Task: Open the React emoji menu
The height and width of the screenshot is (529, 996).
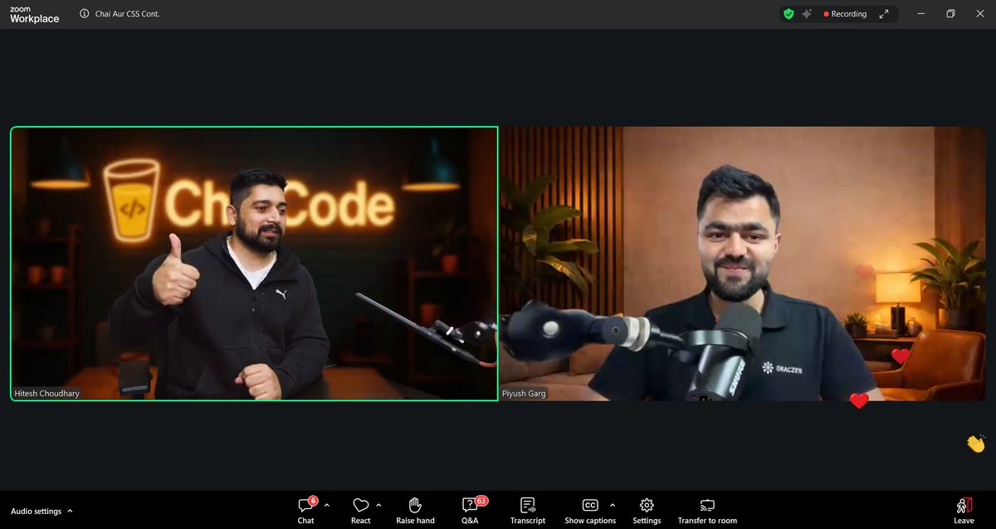Action: [360, 511]
